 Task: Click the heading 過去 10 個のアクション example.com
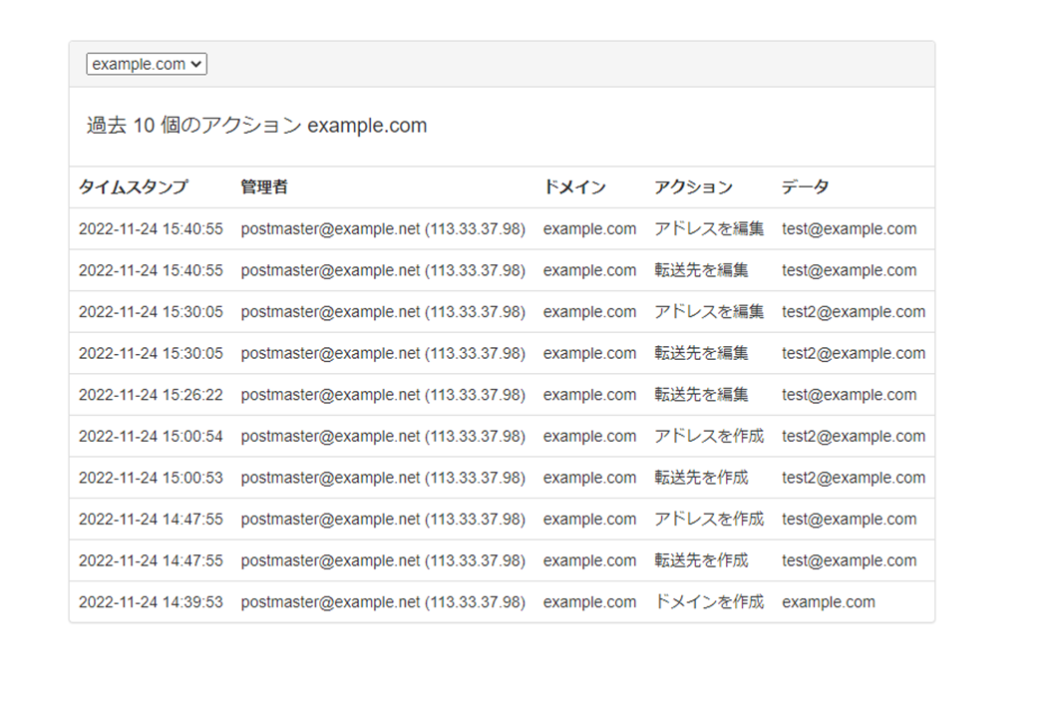[x=257, y=126]
